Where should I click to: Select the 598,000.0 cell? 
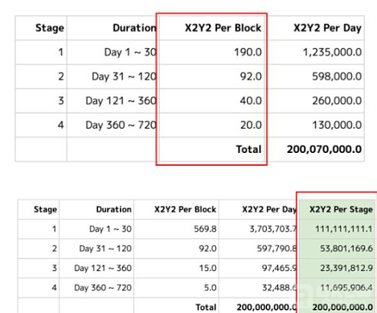316,76
